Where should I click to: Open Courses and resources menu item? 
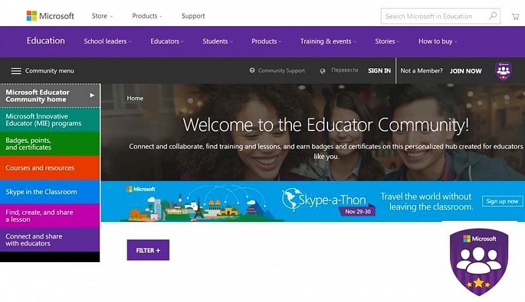pos(50,168)
